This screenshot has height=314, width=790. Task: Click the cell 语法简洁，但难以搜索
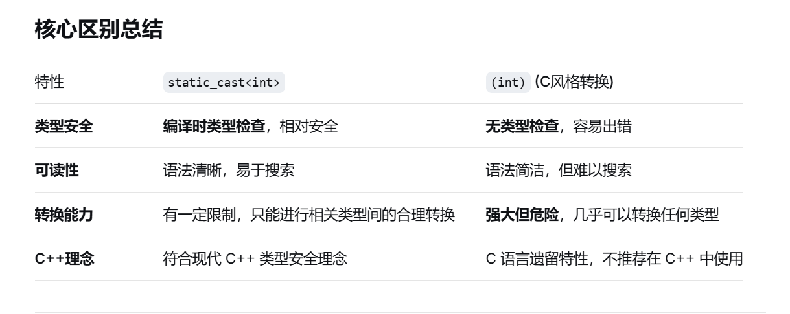[559, 171]
